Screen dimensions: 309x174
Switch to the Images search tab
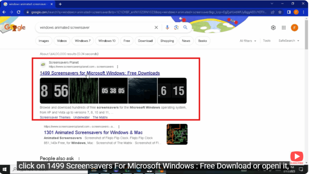[43, 41]
